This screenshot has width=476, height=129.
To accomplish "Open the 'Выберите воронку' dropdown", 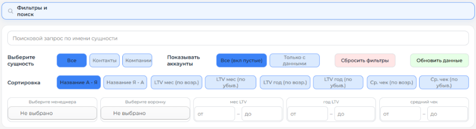I will [x=145, y=113].
